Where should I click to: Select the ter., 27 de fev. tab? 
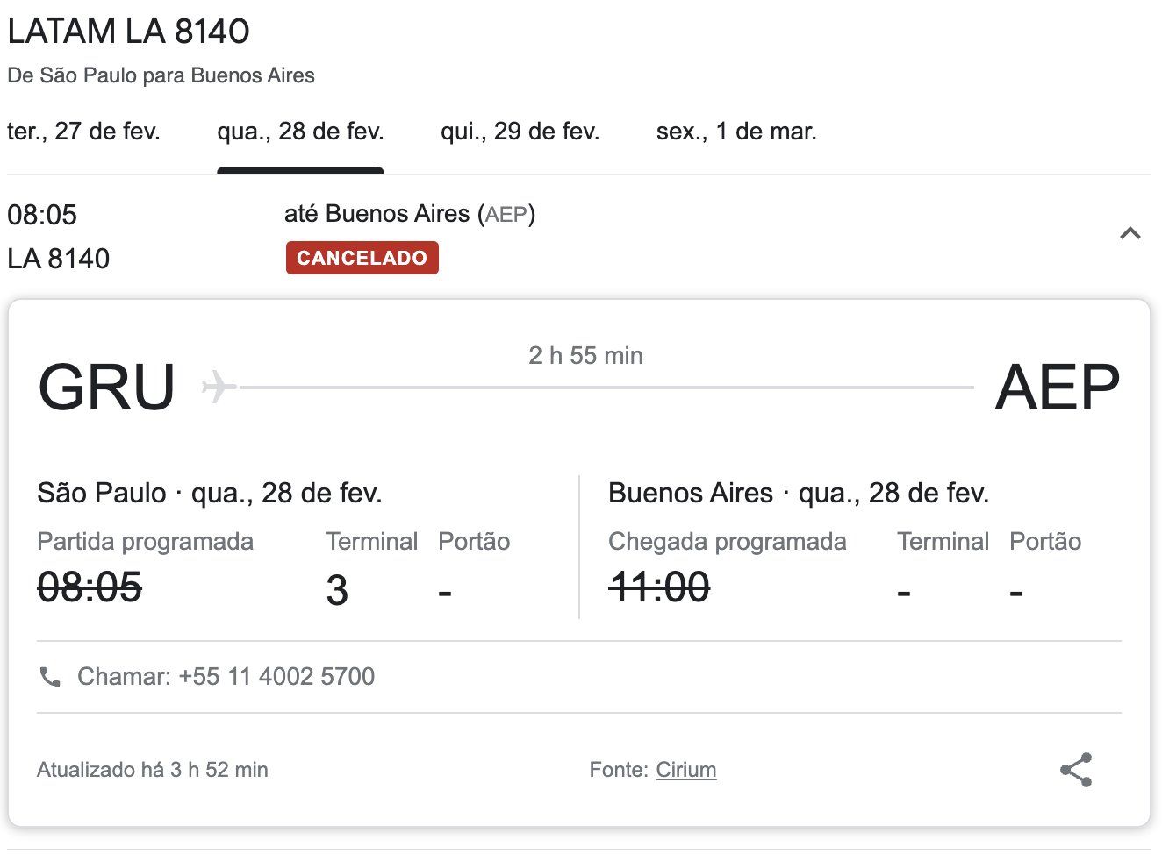(x=83, y=132)
